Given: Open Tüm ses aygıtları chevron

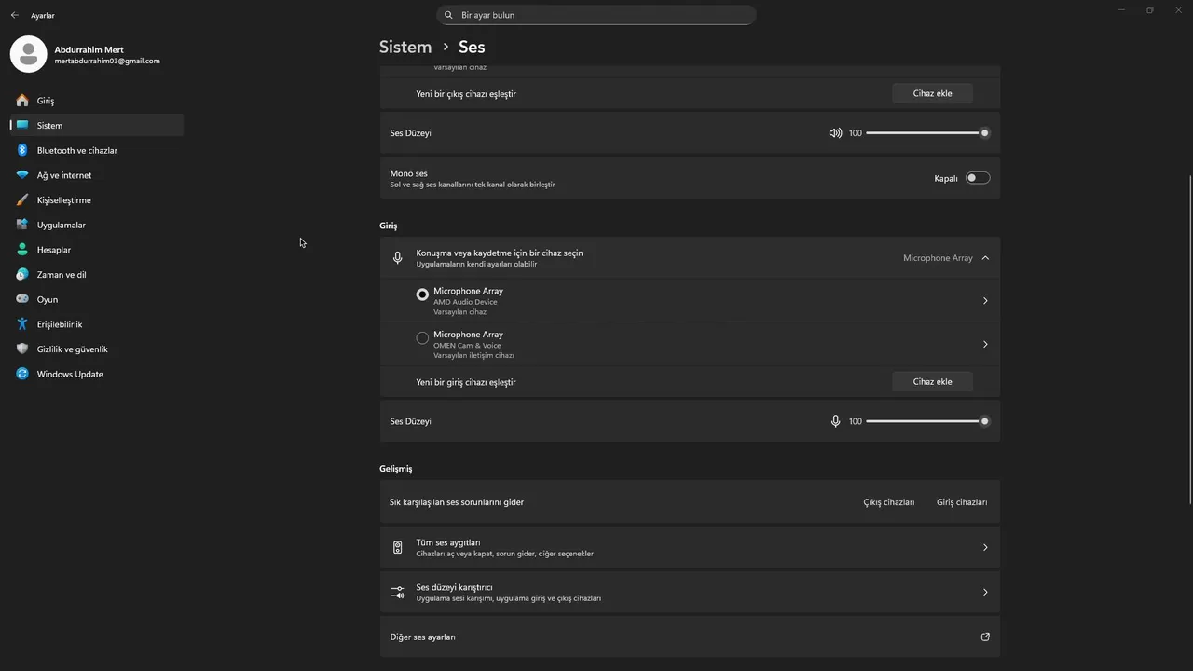Looking at the screenshot, I should [985, 548].
